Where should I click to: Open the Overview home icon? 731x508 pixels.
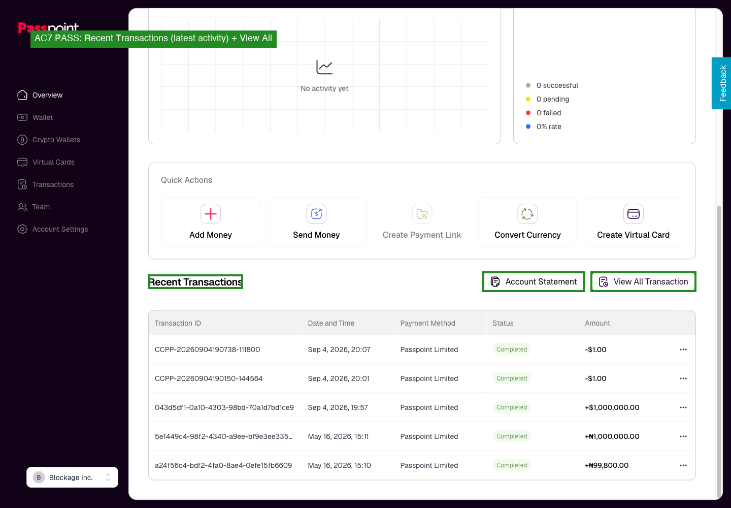[x=22, y=95]
